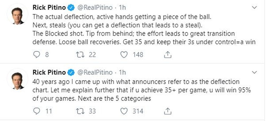271x121 pixels.
Task: Like the tweet with 314 likes
Action: [124, 111]
